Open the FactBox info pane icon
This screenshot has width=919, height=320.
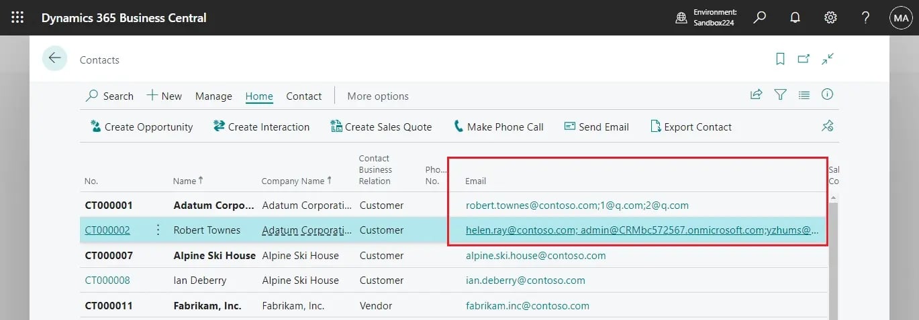coord(827,94)
